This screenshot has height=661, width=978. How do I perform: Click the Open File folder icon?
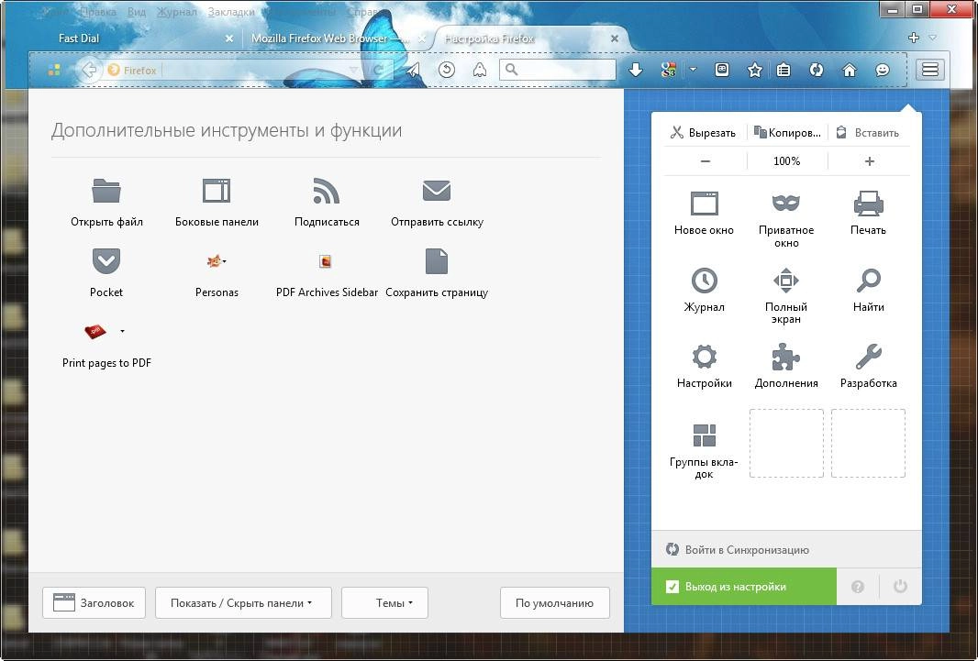(106, 191)
